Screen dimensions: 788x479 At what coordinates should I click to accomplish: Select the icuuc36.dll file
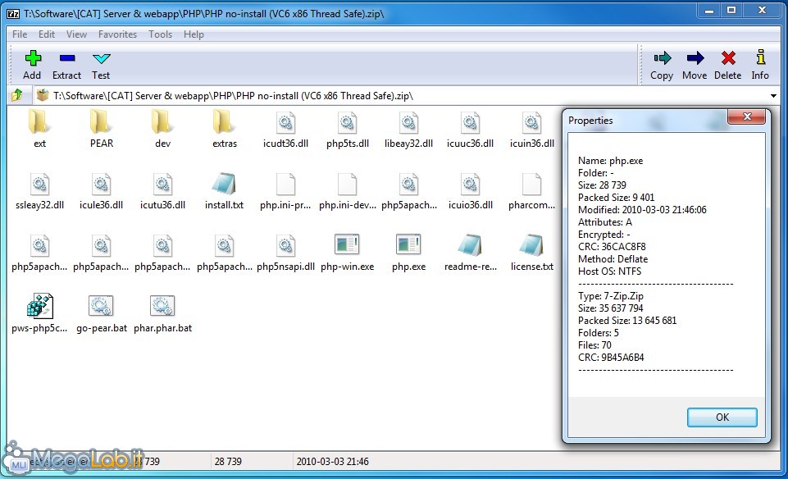coord(470,130)
